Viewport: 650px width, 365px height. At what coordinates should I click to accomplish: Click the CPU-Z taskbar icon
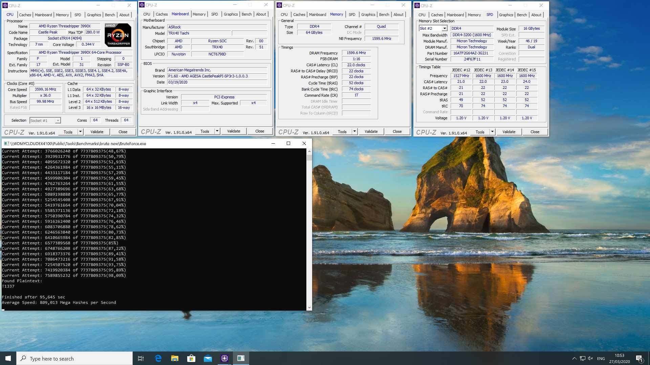(224, 359)
